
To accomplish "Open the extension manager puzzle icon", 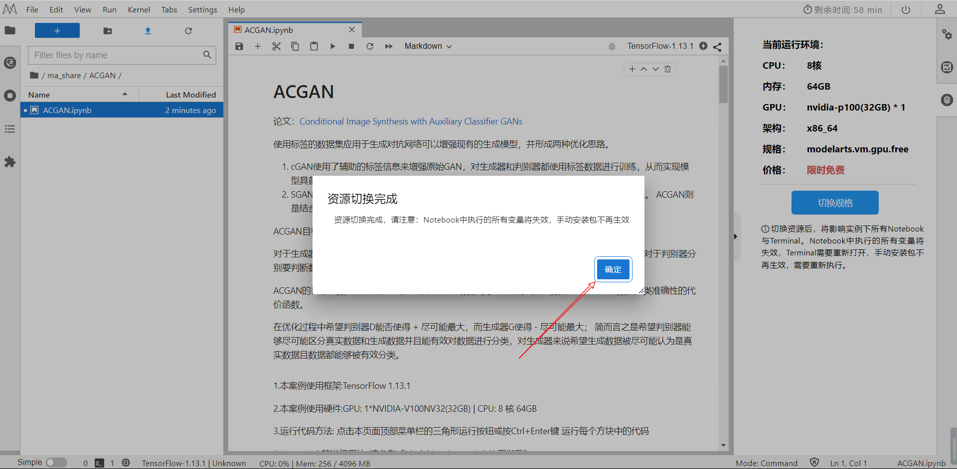I will pyautogui.click(x=10, y=162).
